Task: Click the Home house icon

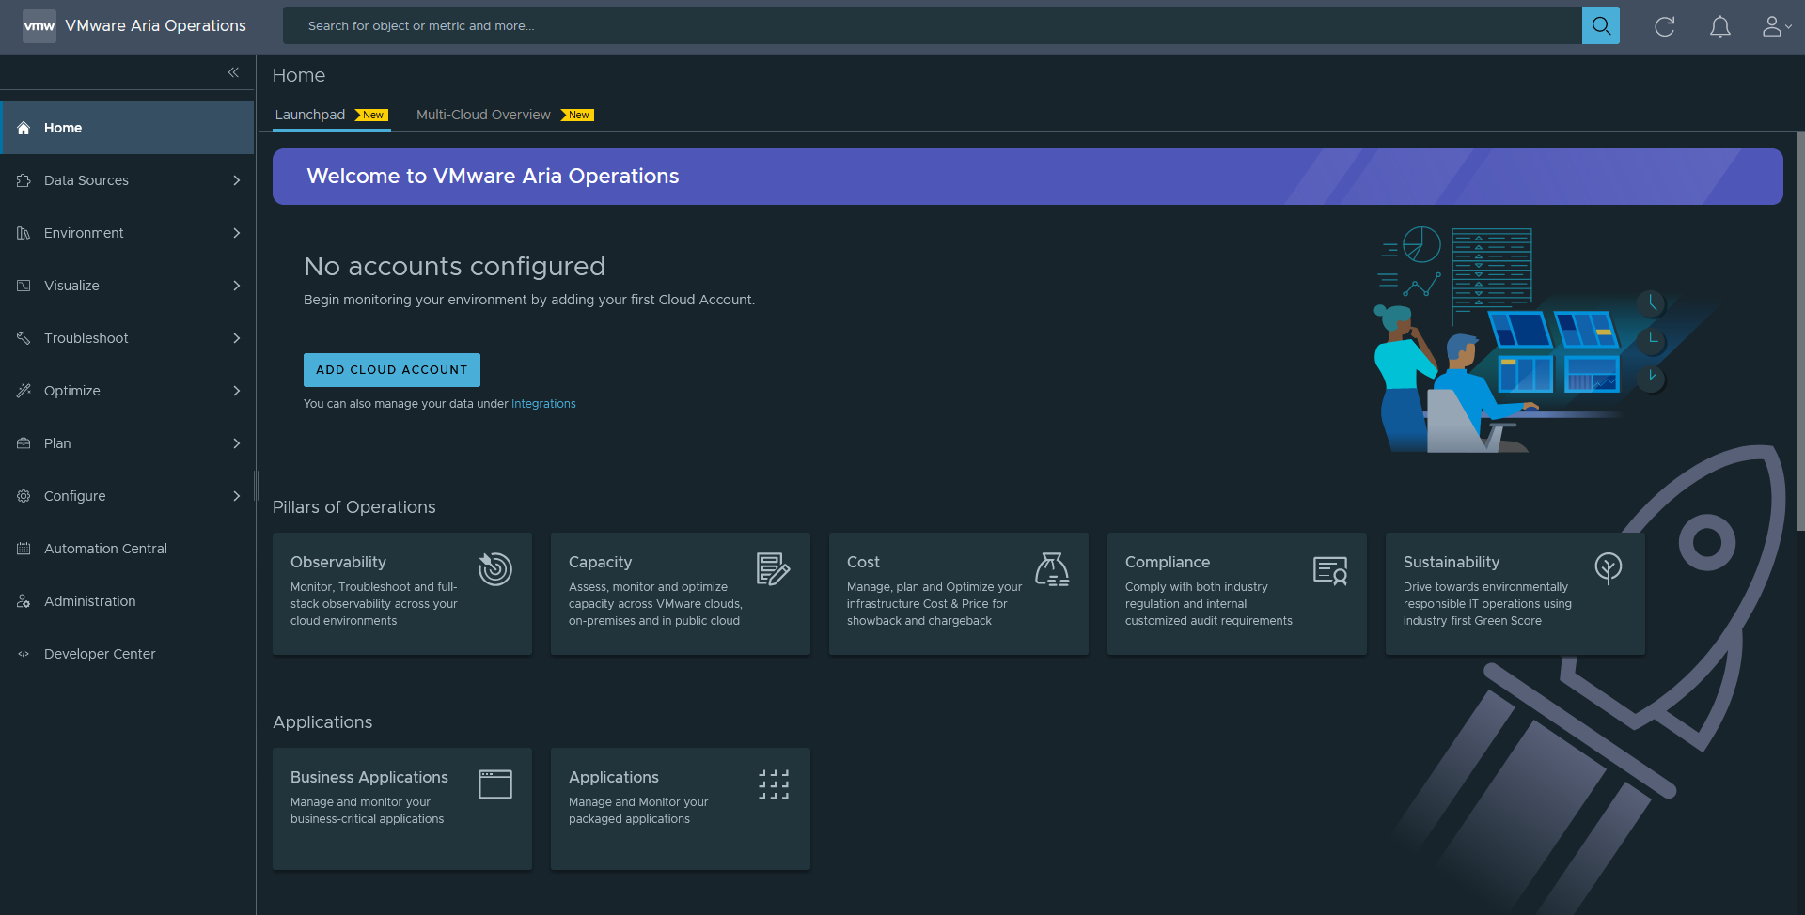Action: pyautogui.click(x=24, y=128)
